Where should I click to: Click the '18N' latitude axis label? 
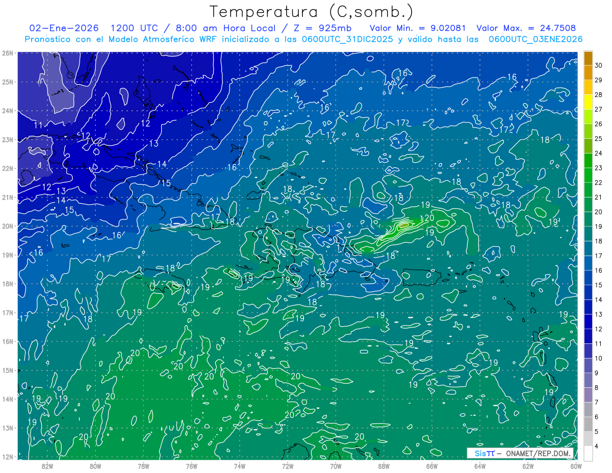pyautogui.click(x=7, y=284)
